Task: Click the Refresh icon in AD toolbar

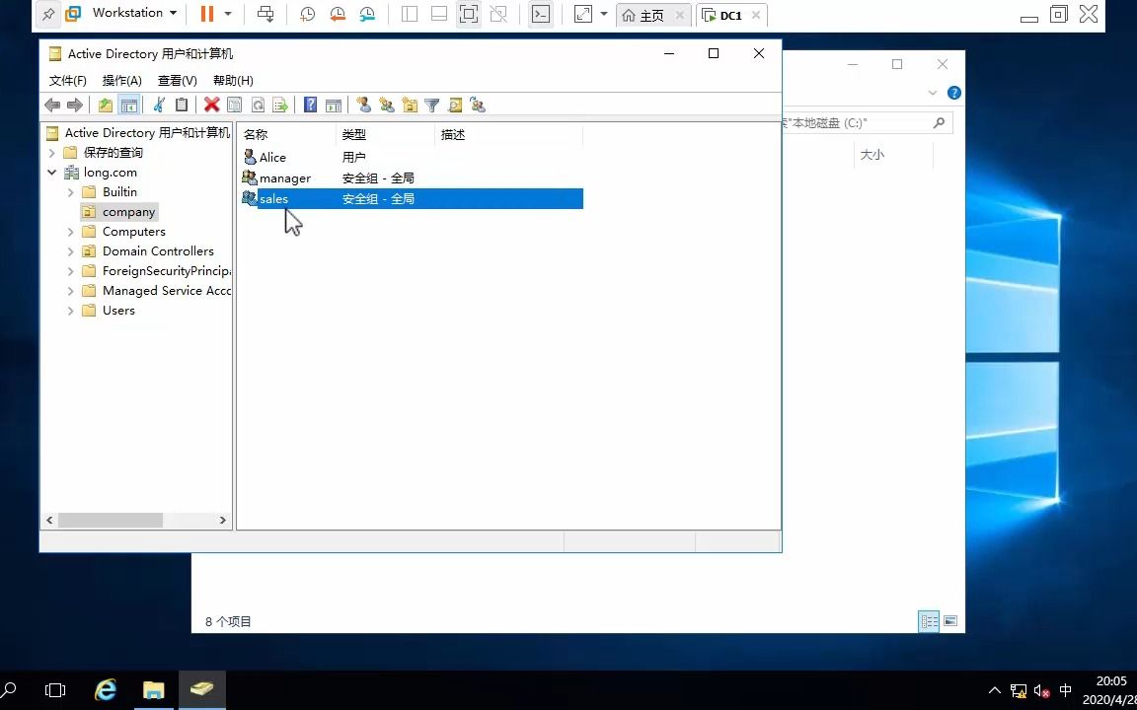Action: point(258,106)
